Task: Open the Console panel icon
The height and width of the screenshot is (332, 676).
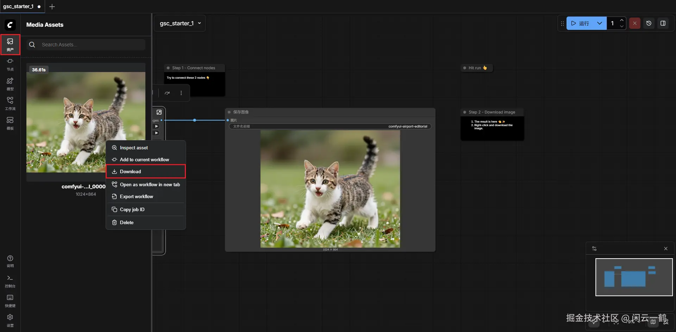Action: click(x=10, y=281)
